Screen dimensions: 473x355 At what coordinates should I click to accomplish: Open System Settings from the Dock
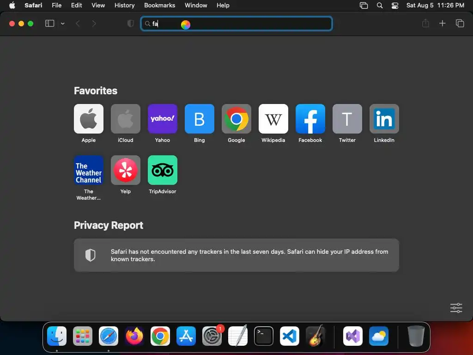coord(212,336)
